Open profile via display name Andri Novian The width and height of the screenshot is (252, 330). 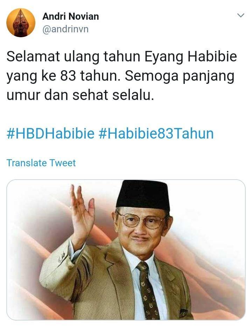[71, 16]
